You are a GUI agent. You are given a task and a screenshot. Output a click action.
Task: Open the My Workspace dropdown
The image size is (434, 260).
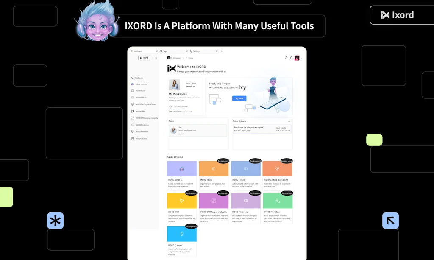click(175, 58)
